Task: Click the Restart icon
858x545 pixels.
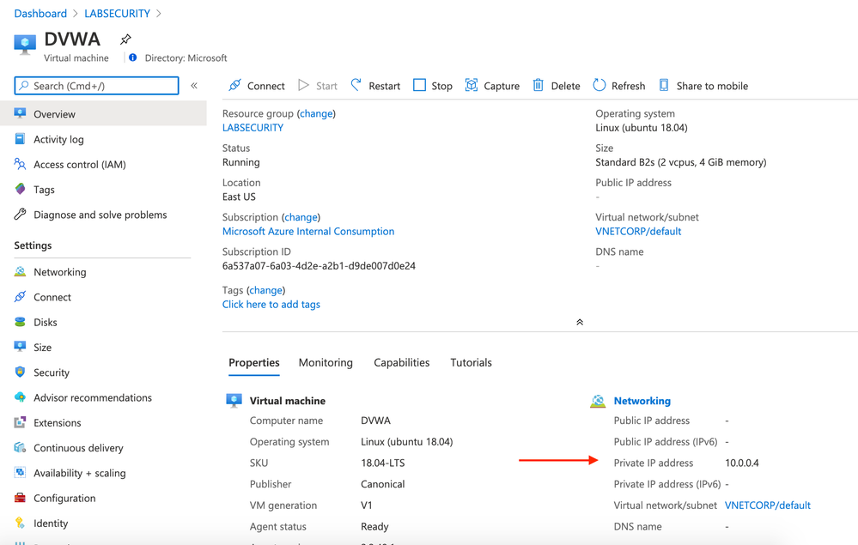Action: coord(356,85)
